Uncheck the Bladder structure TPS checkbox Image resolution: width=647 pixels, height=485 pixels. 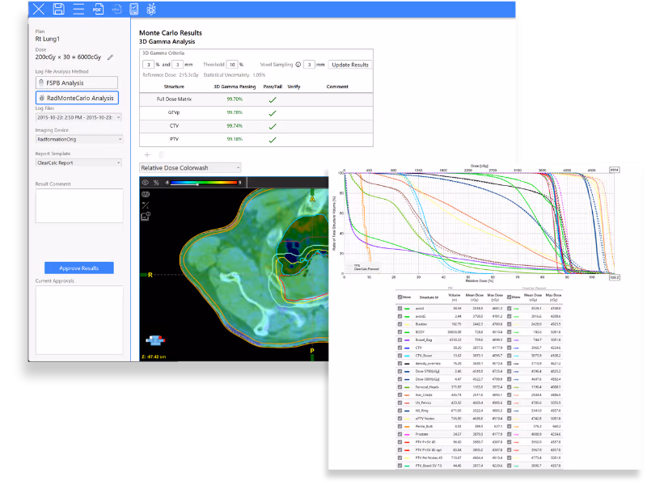[400, 324]
